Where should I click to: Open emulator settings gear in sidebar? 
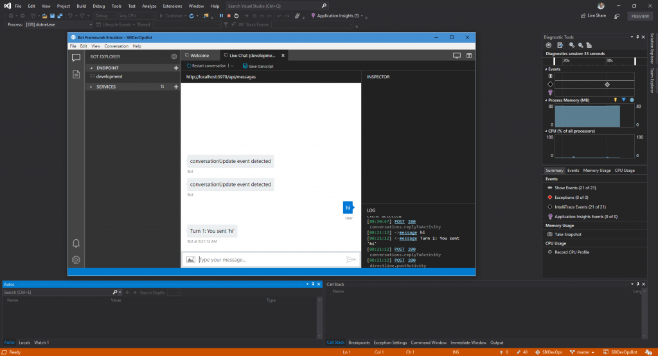[x=76, y=260]
